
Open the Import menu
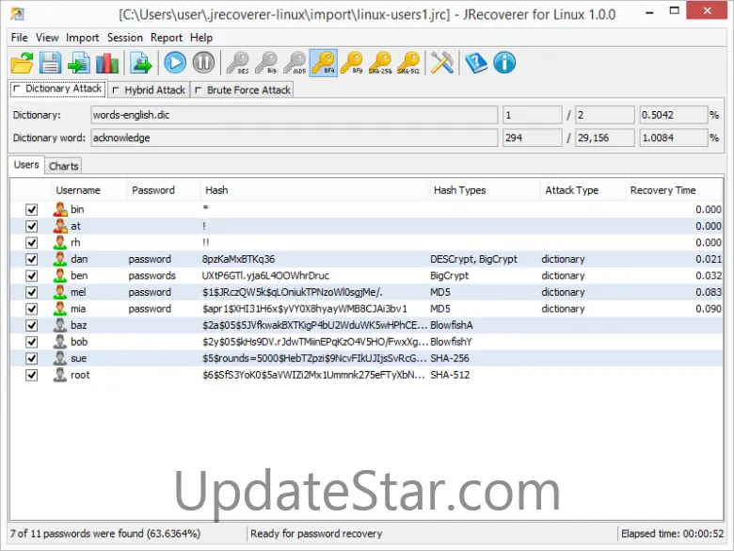(x=83, y=38)
